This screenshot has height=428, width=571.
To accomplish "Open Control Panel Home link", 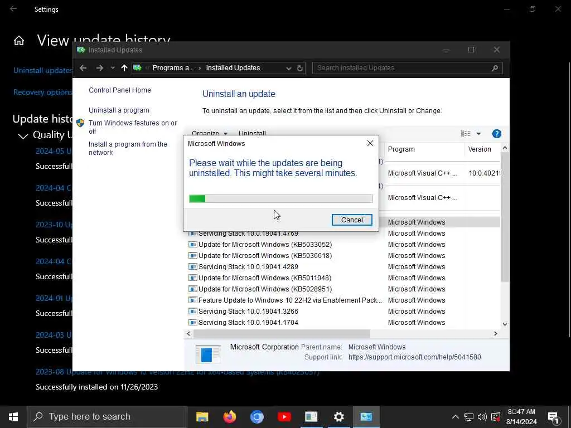I will point(119,90).
